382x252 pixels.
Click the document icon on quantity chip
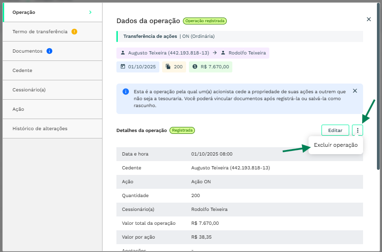(169, 67)
